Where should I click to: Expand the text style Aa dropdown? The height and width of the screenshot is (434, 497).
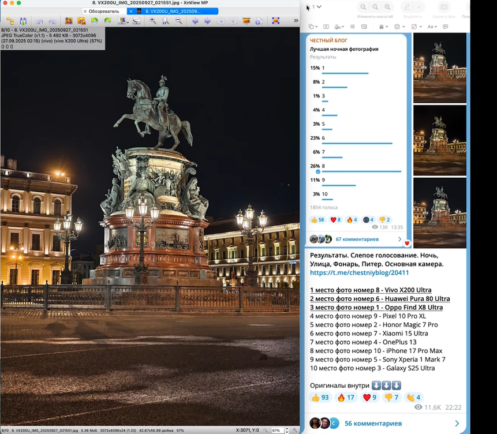click(x=433, y=27)
